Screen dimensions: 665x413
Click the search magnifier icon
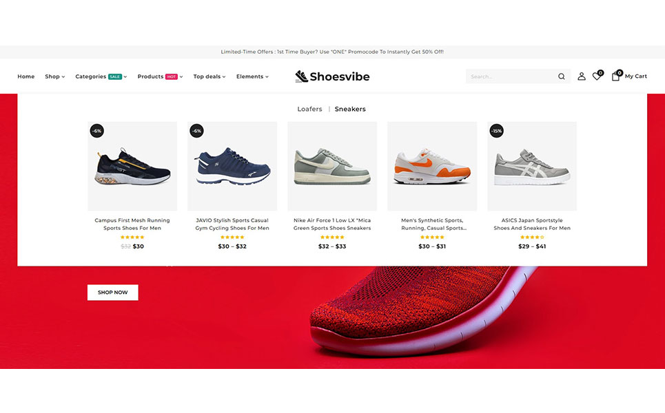(561, 76)
